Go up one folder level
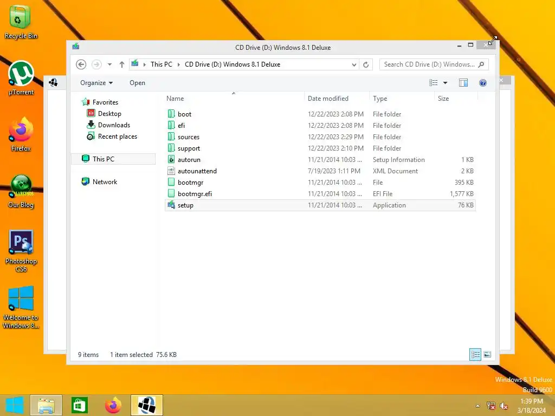 122,64
